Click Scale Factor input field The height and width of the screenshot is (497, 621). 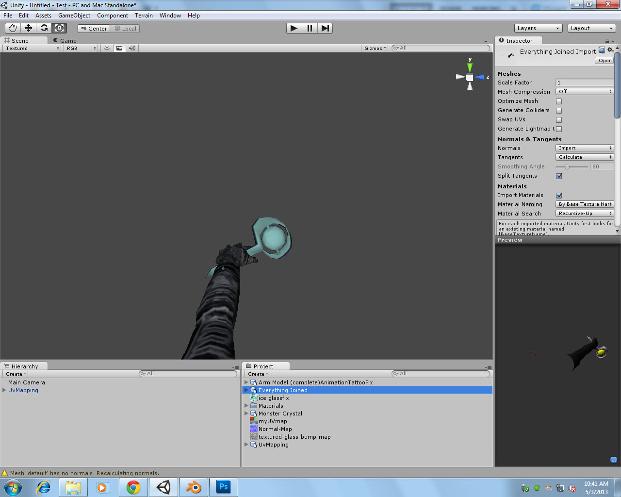585,83
